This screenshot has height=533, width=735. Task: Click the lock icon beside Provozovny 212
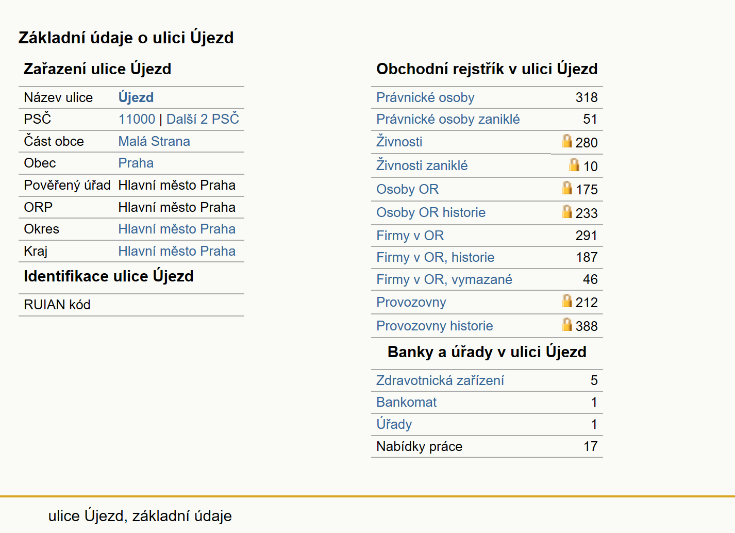coord(567,301)
